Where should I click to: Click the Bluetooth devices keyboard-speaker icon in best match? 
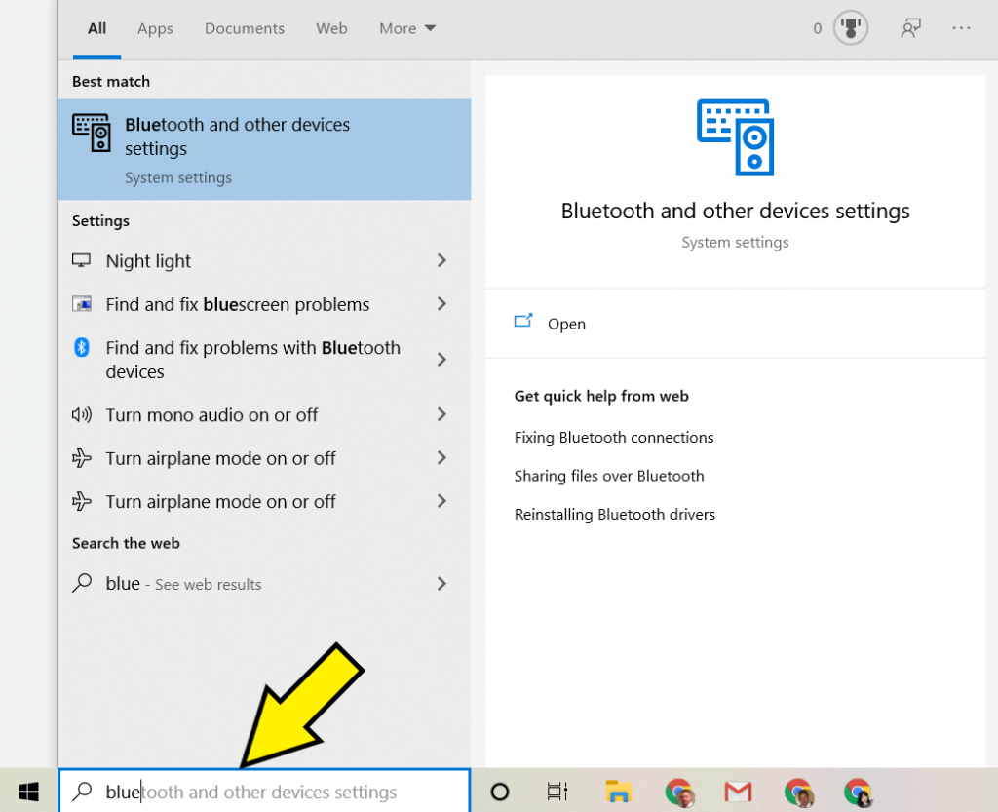[92, 133]
